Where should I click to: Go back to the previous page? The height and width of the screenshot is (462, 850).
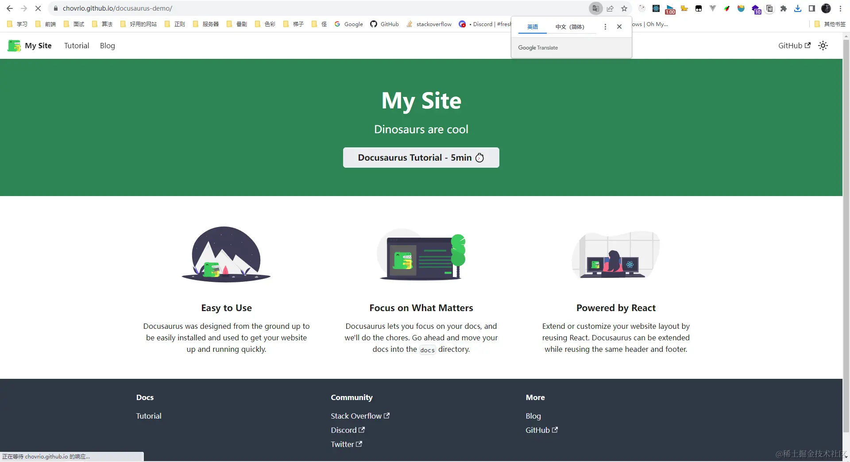pyautogui.click(x=10, y=8)
